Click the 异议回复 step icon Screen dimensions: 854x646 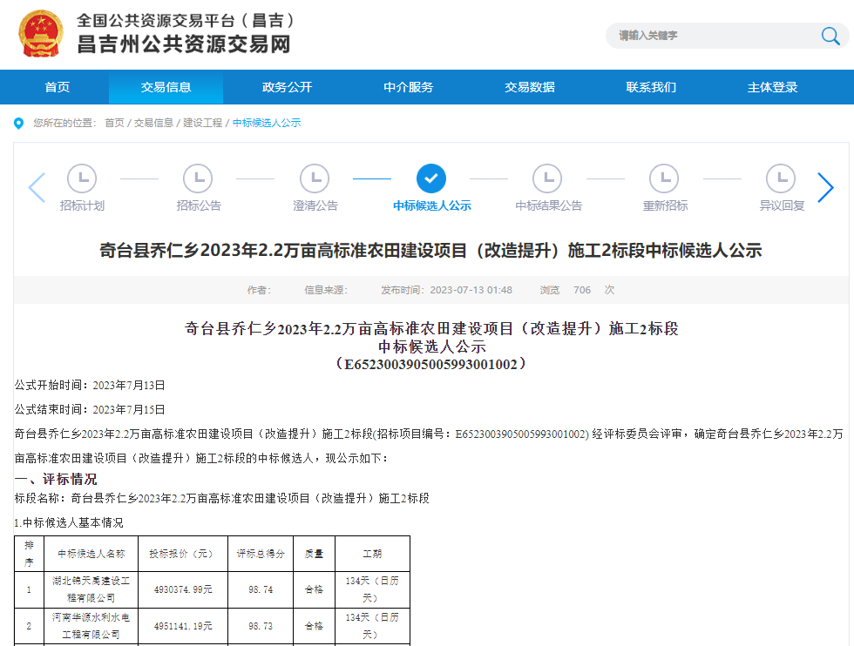pyautogui.click(x=780, y=177)
